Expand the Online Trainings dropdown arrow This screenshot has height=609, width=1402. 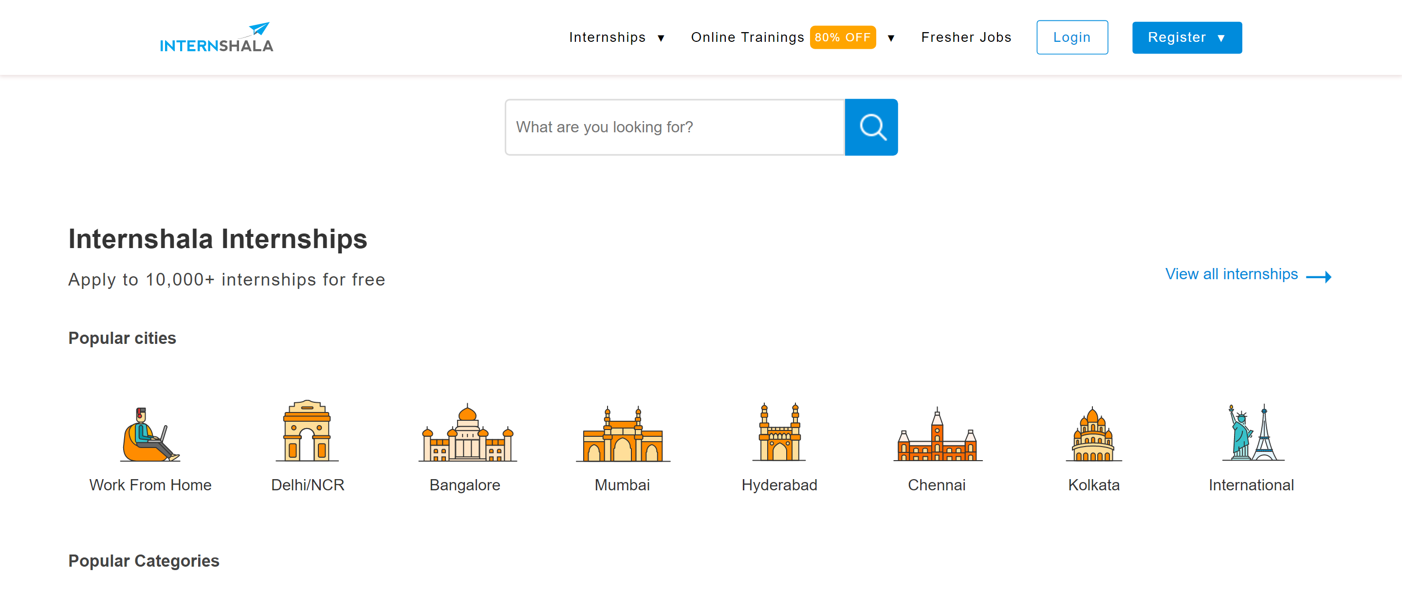click(891, 38)
